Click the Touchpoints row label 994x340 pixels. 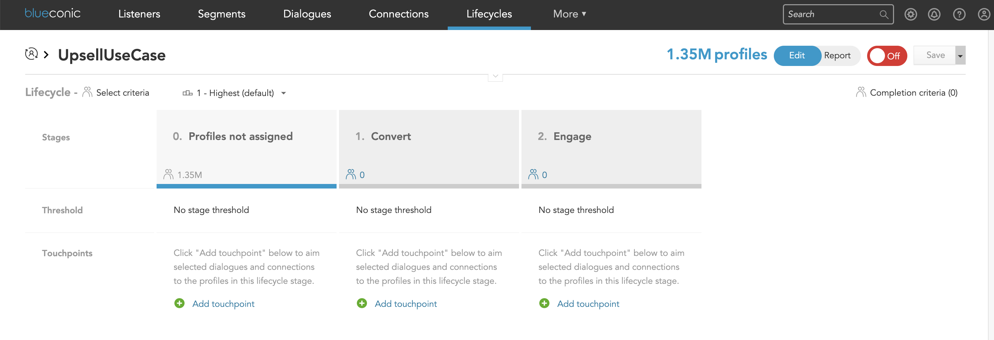pyautogui.click(x=67, y=253)
